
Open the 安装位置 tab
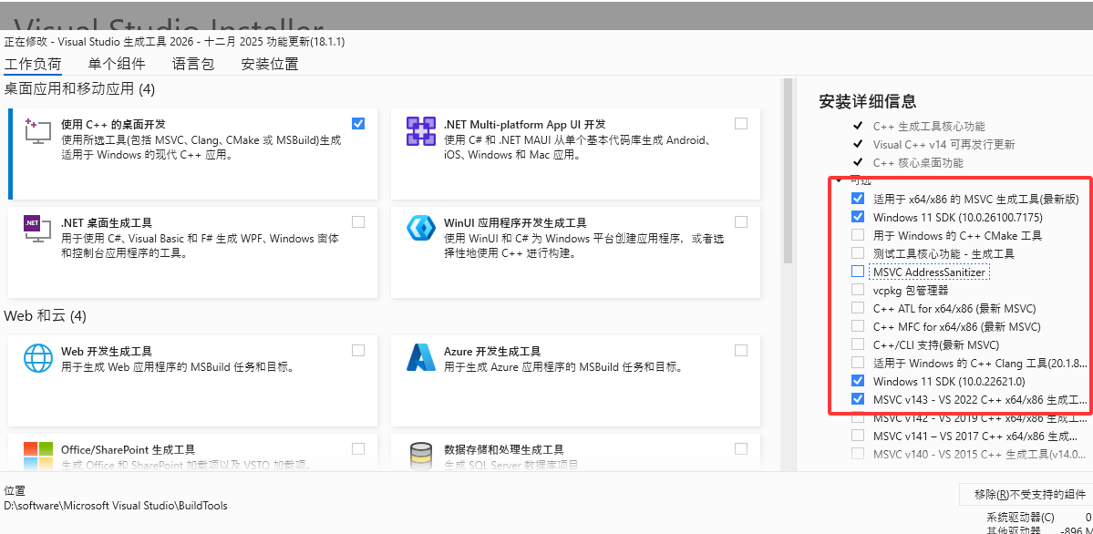click(x=270, y=64)
